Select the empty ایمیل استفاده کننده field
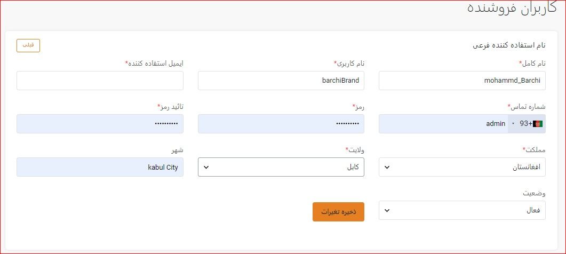Image resolution: width=566 pixels, height=254 pixels. coord(100,81)
